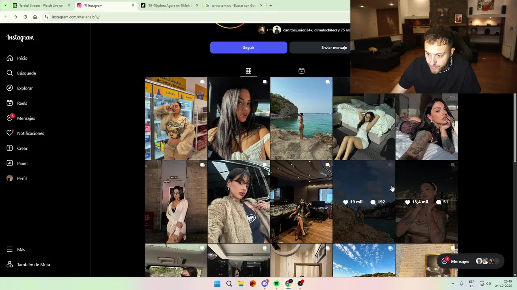The image size is (517, 290).
Task: Click Crear plus item
Action: point(17,148)
